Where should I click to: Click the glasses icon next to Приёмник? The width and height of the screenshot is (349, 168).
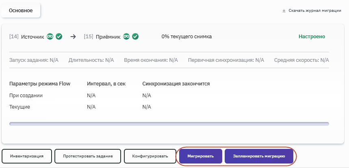tap(127, 37)
